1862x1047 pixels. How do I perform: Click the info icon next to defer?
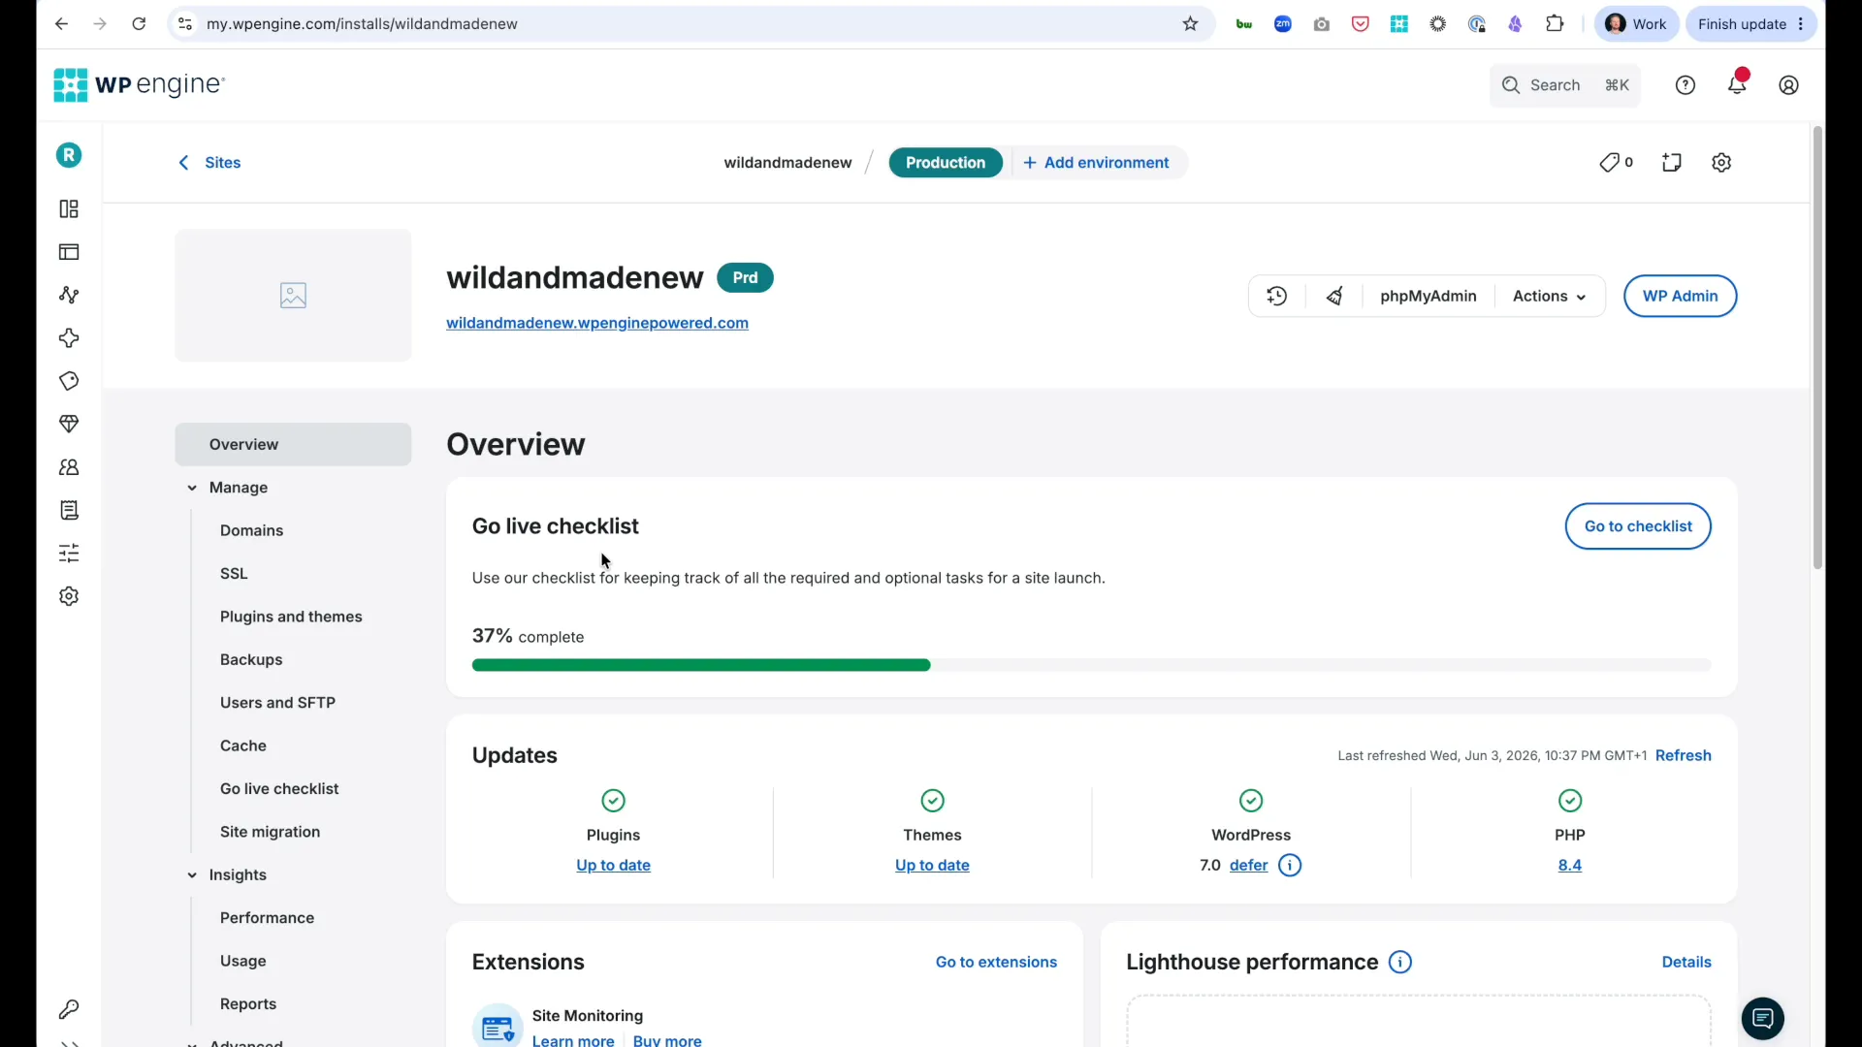pyautogui.click(x=1290, y=866)
